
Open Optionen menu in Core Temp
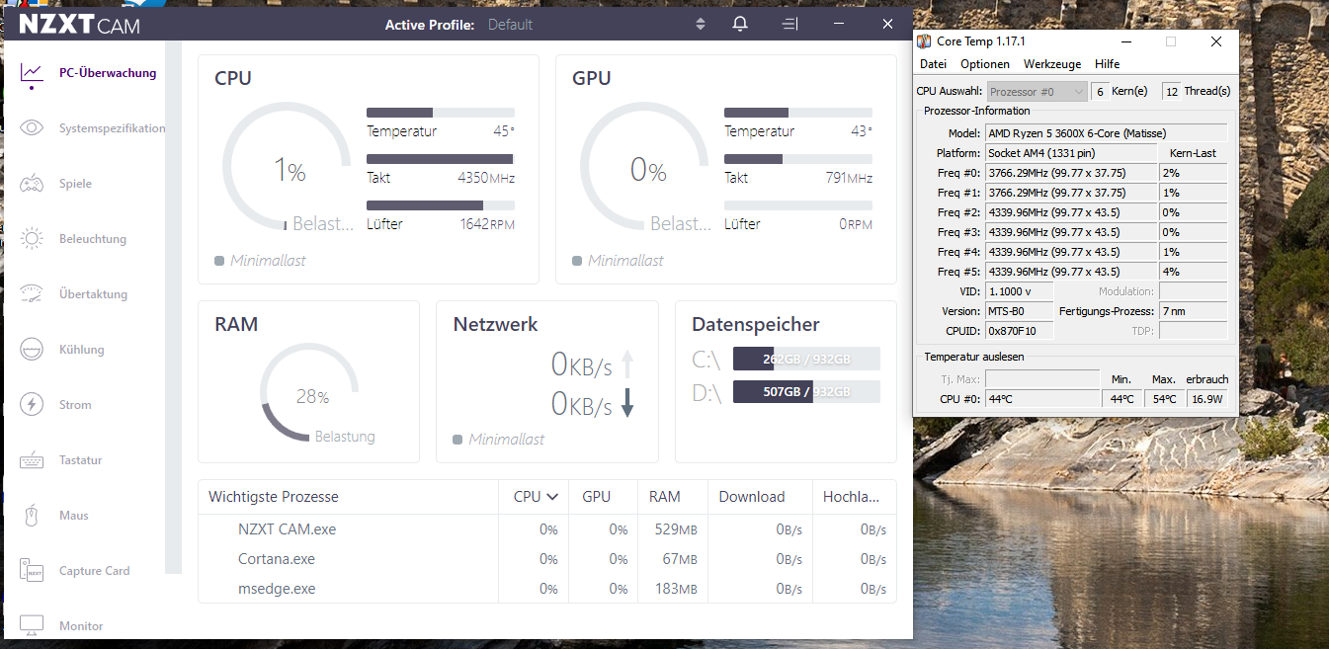pyautogui.click(x=985, y=64)
